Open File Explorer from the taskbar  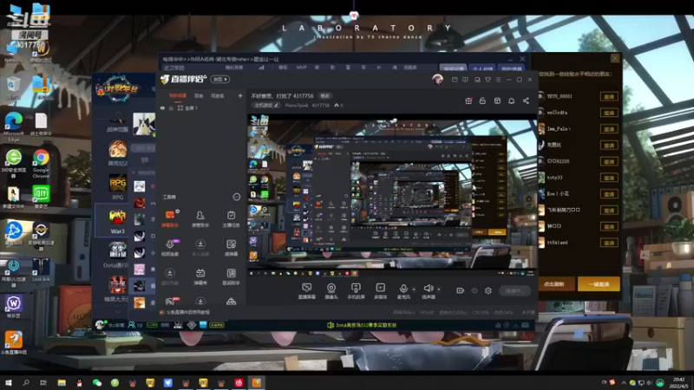pyautogui.click(x=62, y=382)
